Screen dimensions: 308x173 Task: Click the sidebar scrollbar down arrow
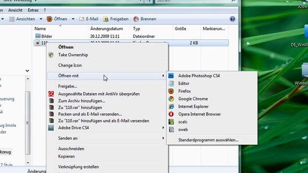28,162
